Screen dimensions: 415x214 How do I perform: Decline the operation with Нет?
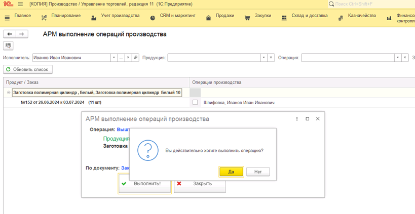(258, 172)
